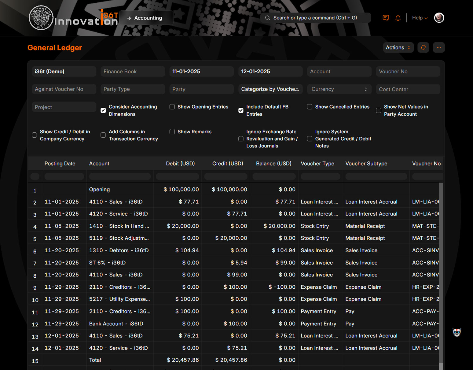
Task: Click the Voucher No filter field
Action: tap(408, 72)
